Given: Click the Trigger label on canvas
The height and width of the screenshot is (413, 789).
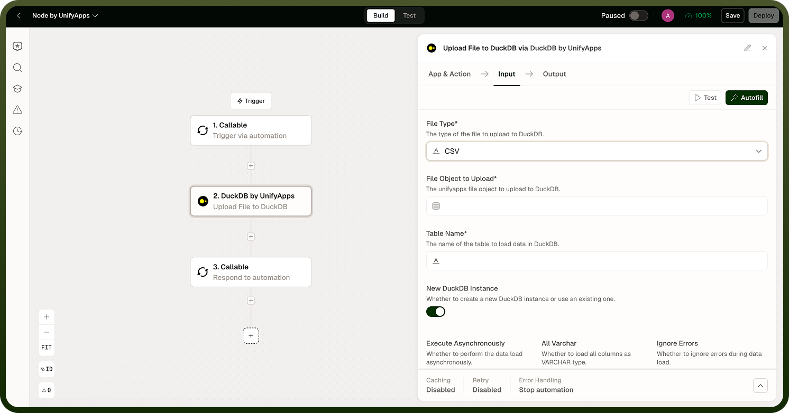Looking at the screenshot, I should coord(251,101).
